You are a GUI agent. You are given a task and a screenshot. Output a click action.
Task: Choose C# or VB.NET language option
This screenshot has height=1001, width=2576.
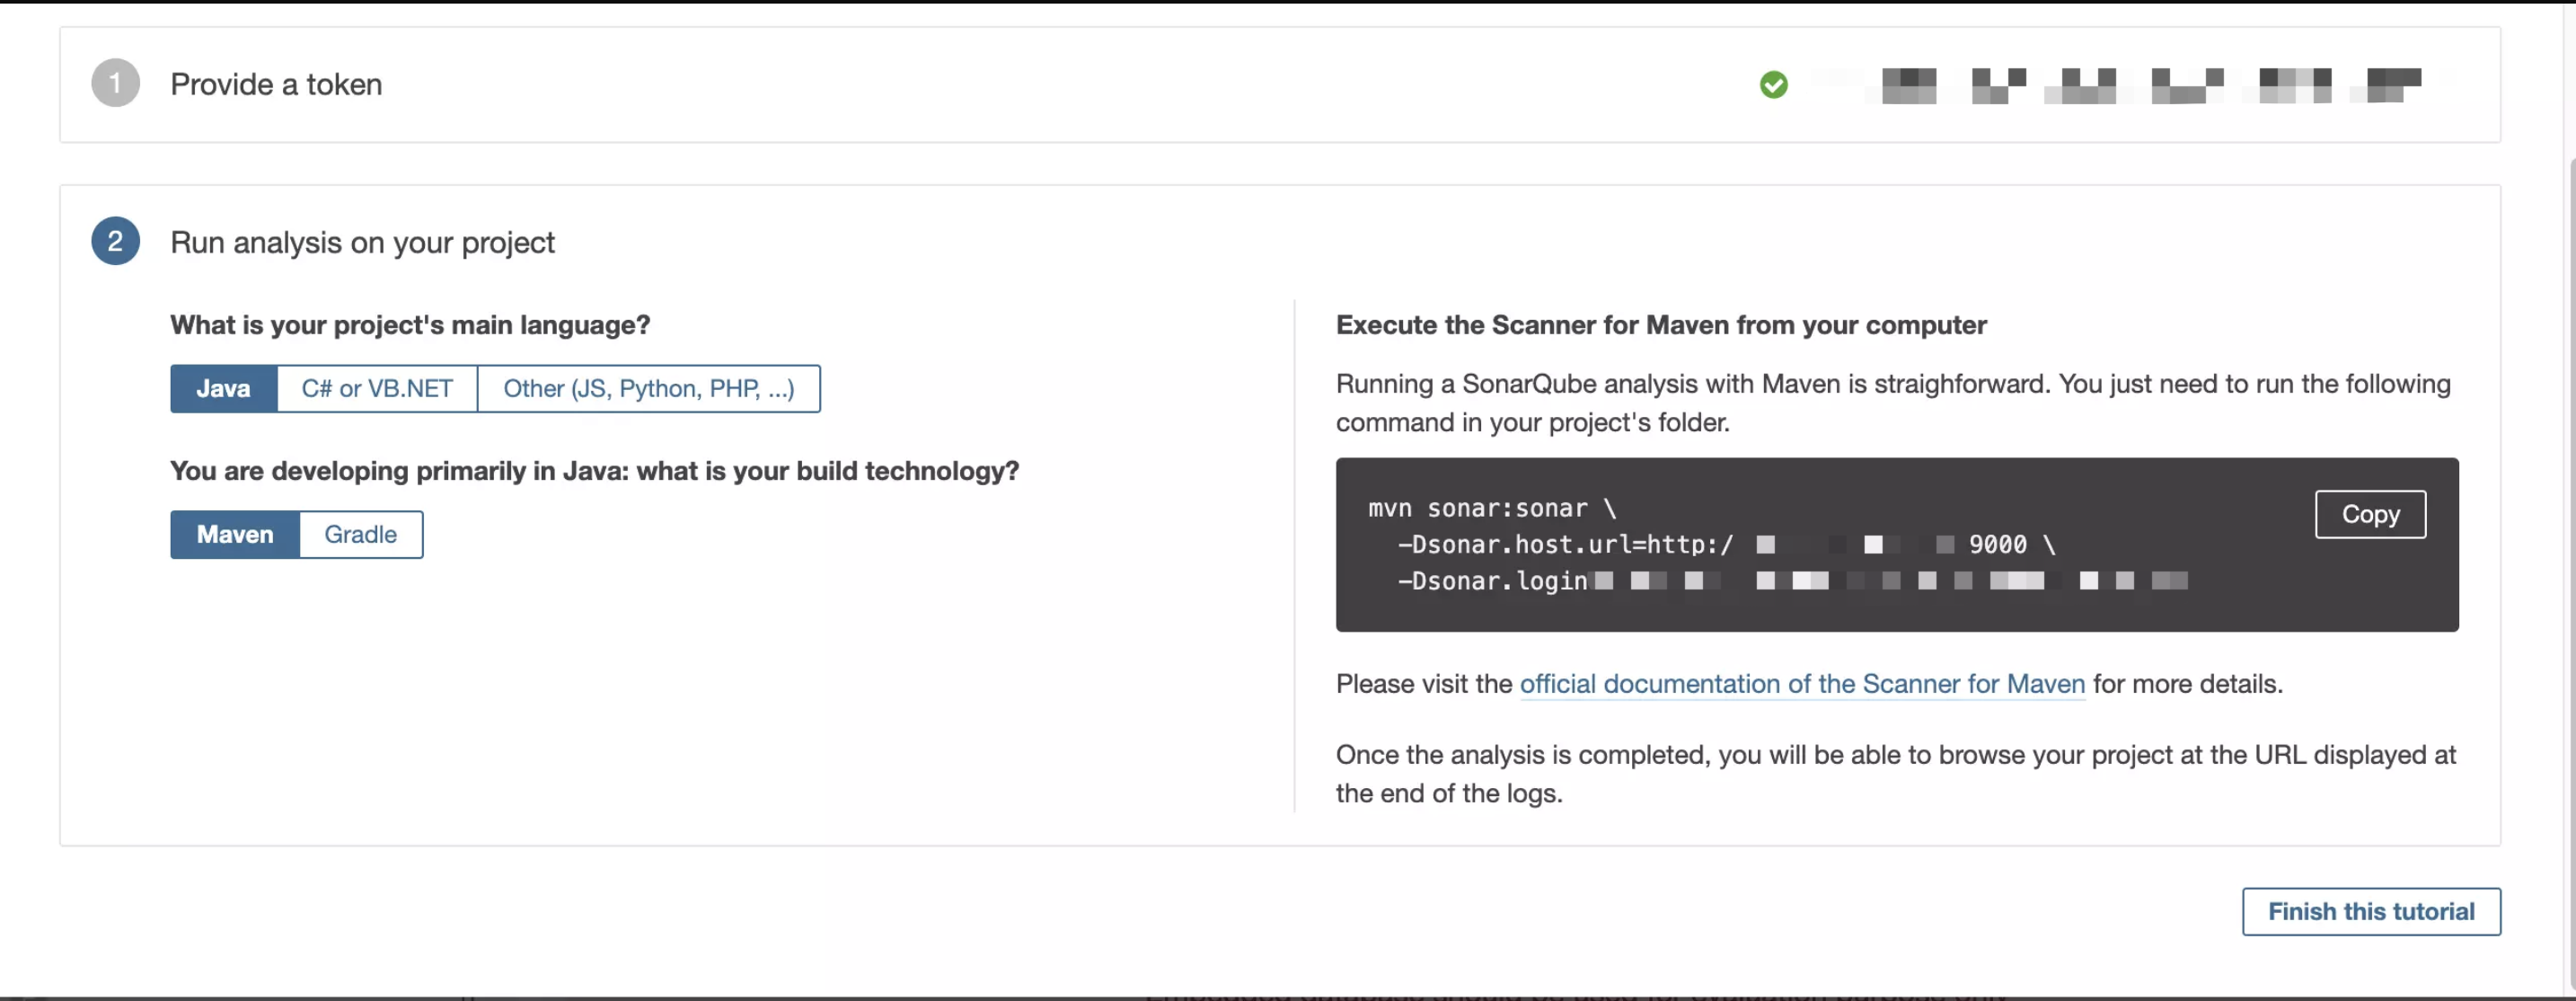point(377,388)
